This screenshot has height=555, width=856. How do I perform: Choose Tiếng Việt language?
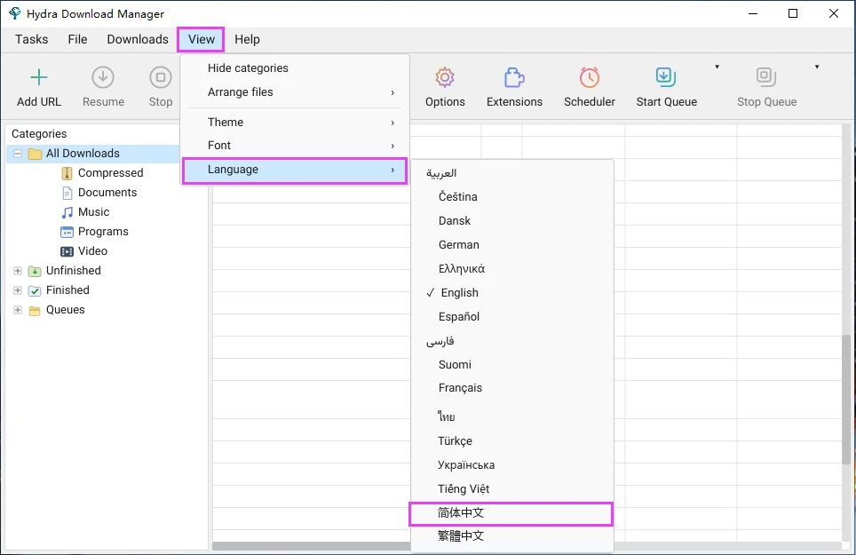pyautogui.click(x=512, y=489)
